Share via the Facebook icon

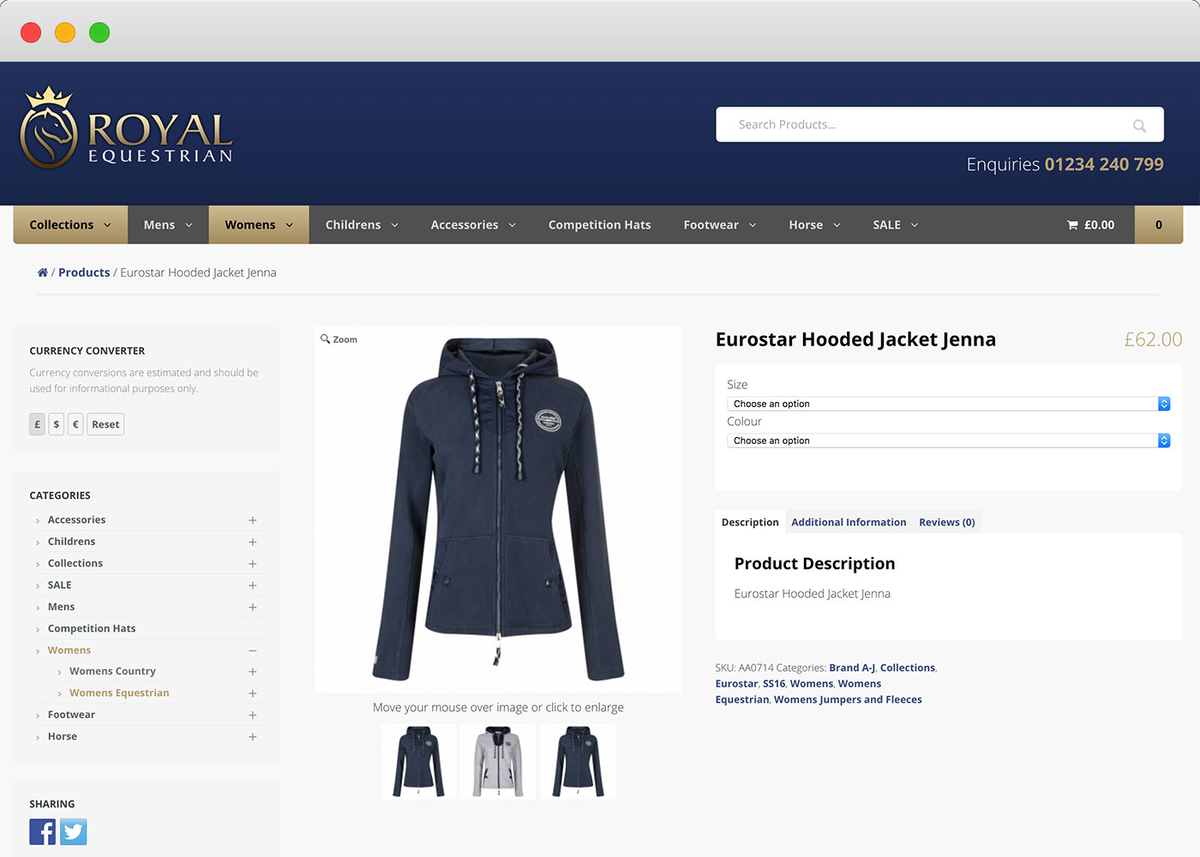point(43,831)
